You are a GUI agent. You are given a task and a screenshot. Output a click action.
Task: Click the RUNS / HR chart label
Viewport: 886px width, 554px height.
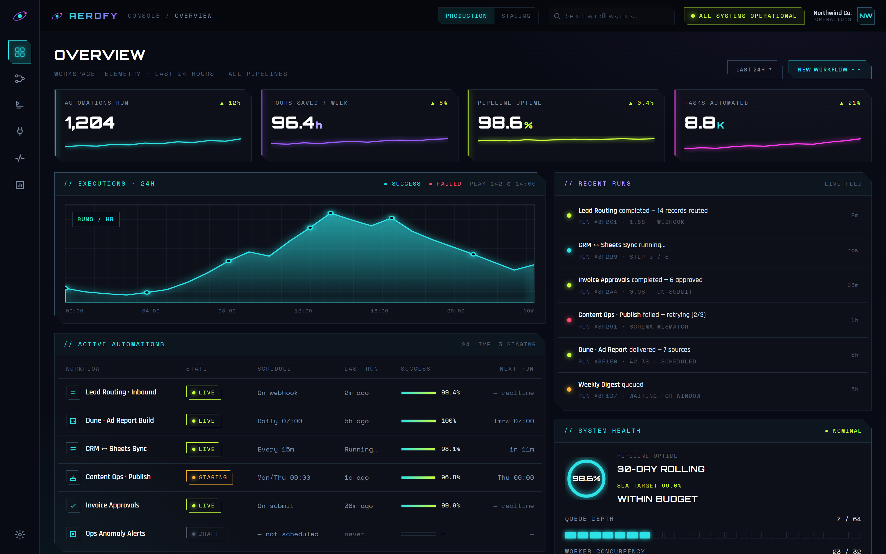[x=96, y=219]
